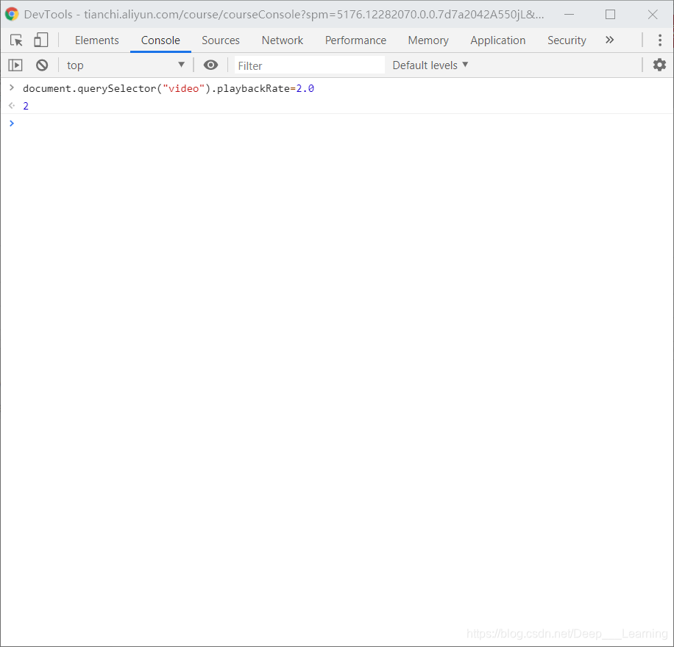
Task: Open the customize DevTools kebab menu
Action: click(x=660, y=40)
